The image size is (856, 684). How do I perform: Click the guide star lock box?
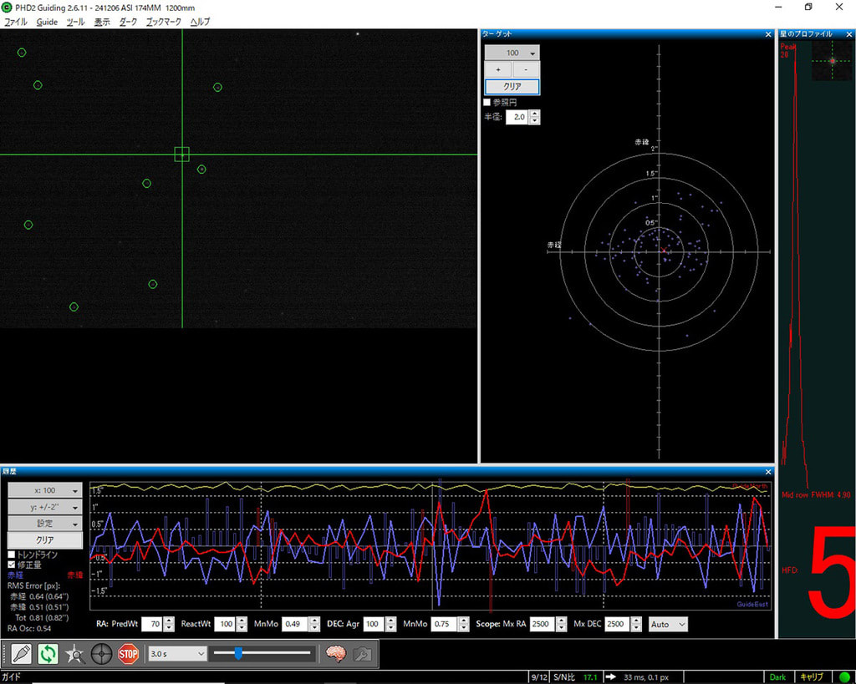pyautogui.click(x=181, y=155)
